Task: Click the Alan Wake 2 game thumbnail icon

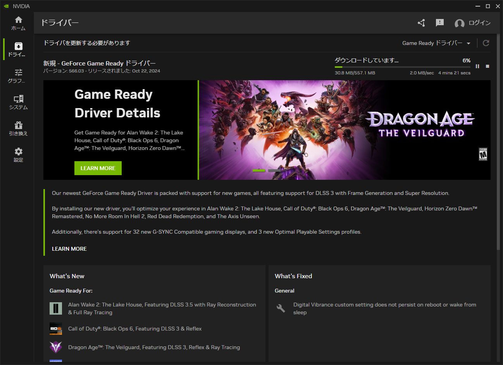Action: pos(56,308)
